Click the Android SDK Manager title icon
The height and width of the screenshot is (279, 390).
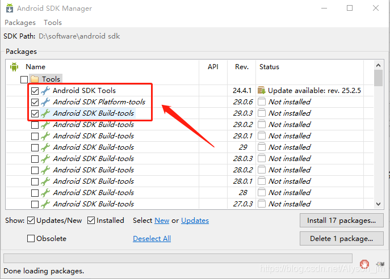coord(10,8)
